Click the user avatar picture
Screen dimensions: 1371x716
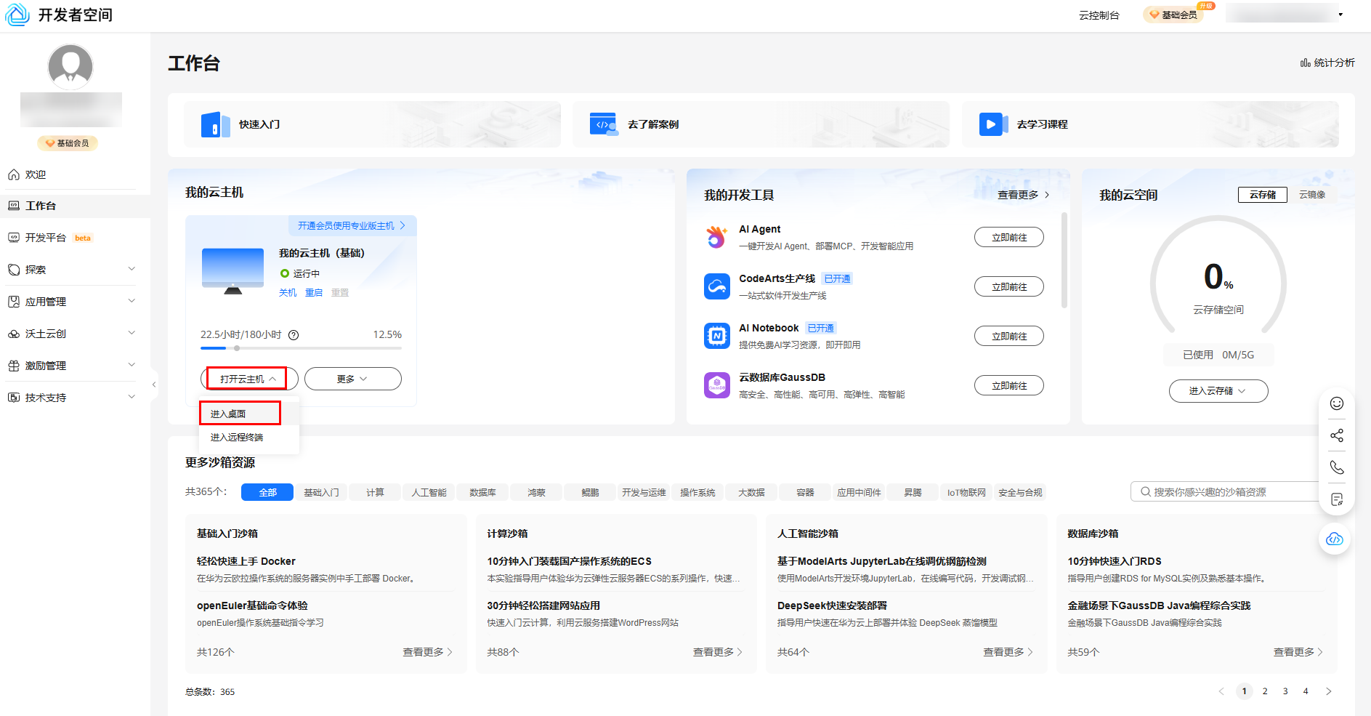pyautogui.click(x=70, y=67)
